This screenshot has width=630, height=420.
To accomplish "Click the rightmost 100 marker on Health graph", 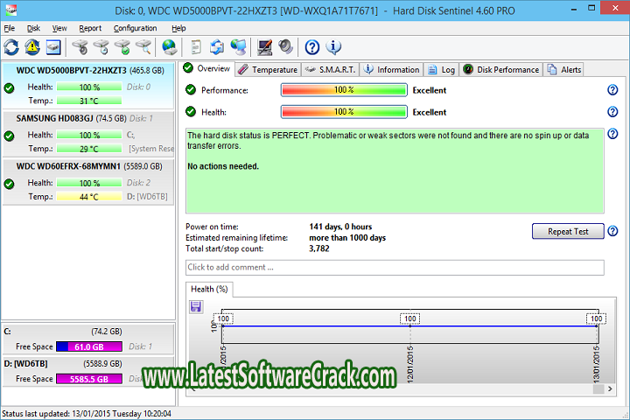I will tap(596, 318).
